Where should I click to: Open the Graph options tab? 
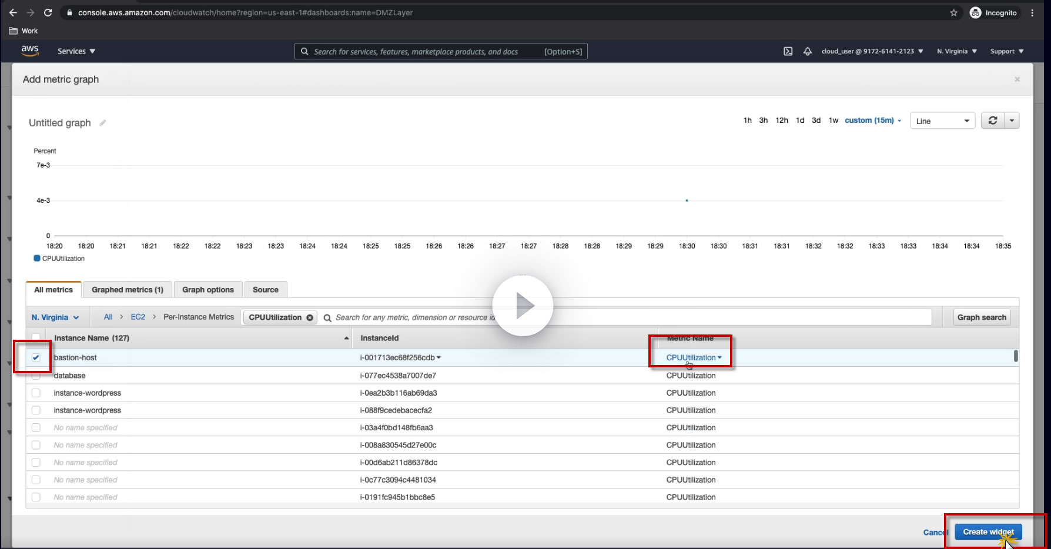click(x=207, y=290)
